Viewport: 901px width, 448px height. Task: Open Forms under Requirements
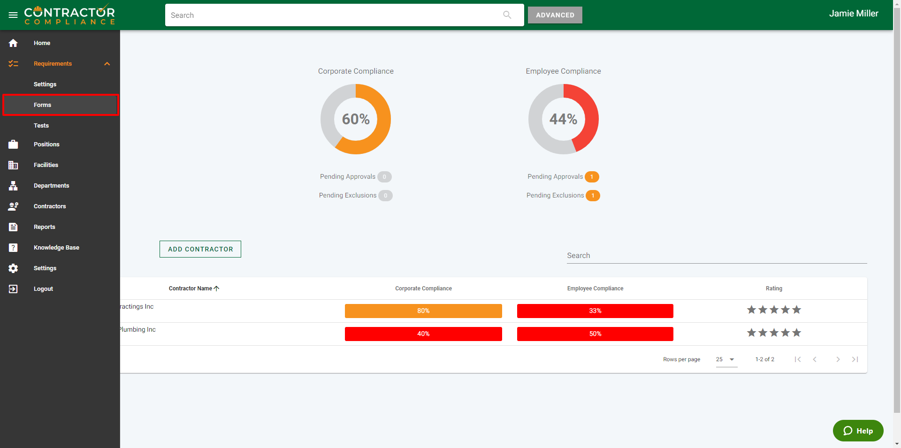point(42,105)
